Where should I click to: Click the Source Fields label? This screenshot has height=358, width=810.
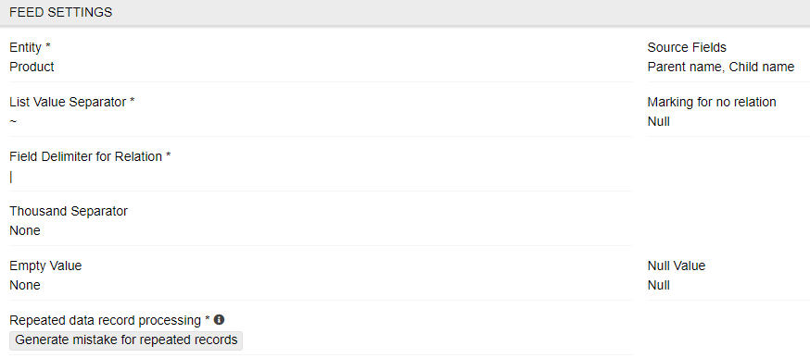(687, 47)
